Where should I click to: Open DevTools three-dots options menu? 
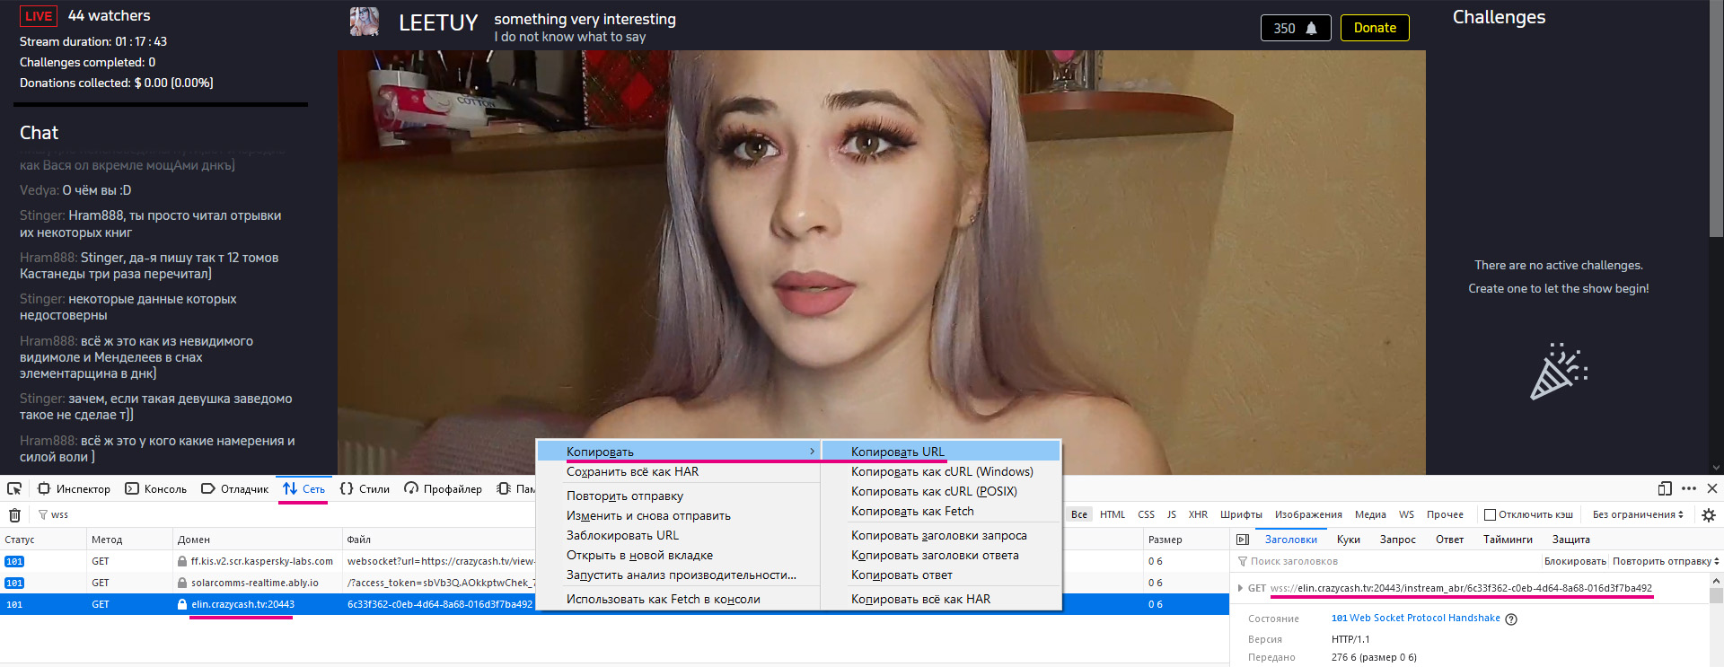(x=1689, y=489)
